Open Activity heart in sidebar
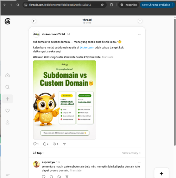Screen dimensions: 176x178 tap(7, 111)
